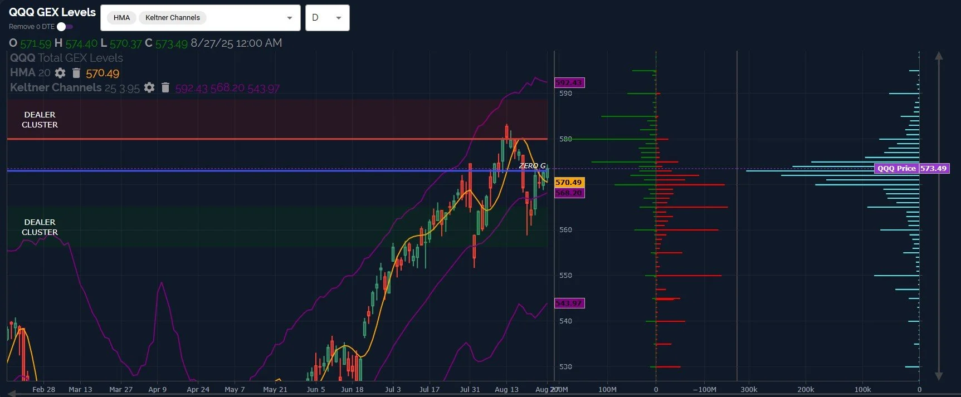Screen dimensions: 961x397
Task: Click the Keltner Channels indicator chip
Action: coord(173,18)
